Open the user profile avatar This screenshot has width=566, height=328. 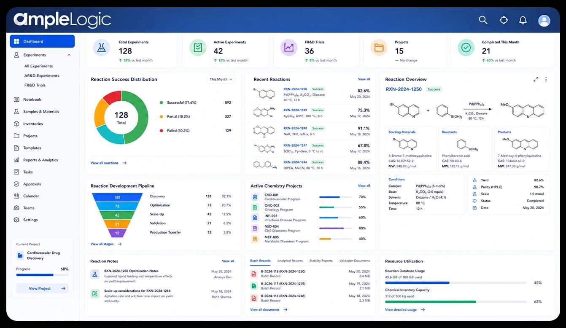coord(544,20)
